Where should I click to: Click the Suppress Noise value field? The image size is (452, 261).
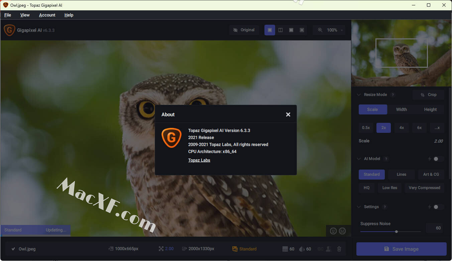(x=434, y=228)
